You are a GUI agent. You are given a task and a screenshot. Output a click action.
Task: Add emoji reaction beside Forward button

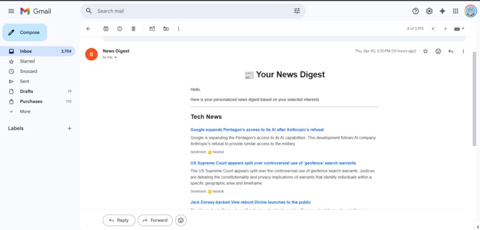pyautogui.click(x=181, y=220)
